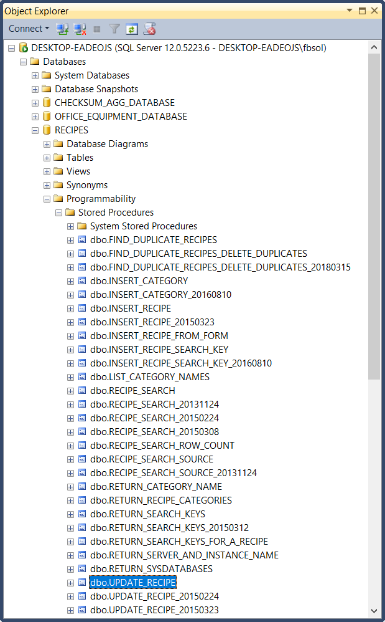This screenshot has width=385, height=622.
Task: Collapse the Stored Procedures folder
Action: [x=58, y=213]
